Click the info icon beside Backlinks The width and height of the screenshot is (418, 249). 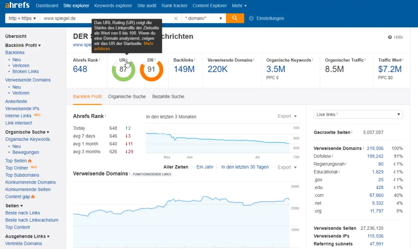195,60
